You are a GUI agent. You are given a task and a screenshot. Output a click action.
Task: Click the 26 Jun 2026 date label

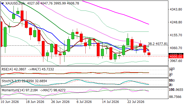[x=61, y=102]
